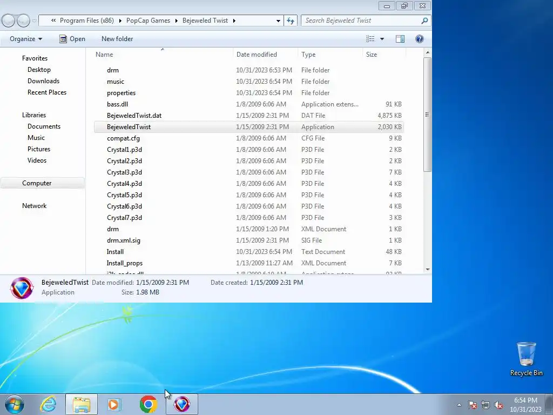Select Desktop under Favorites

pos(39,70)
